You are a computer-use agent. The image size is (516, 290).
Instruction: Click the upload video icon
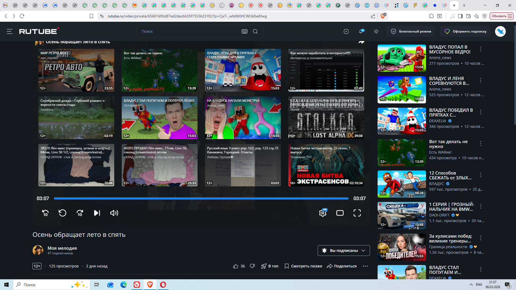tap(346, 31)
